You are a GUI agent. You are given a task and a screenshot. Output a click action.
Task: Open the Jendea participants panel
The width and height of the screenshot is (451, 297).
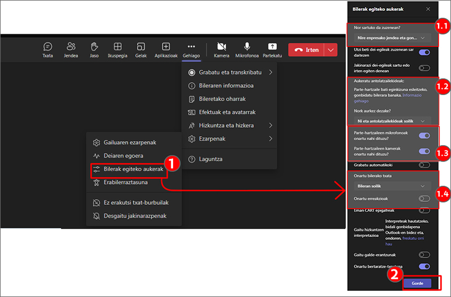pyautogui.click(x=71, y=47)
